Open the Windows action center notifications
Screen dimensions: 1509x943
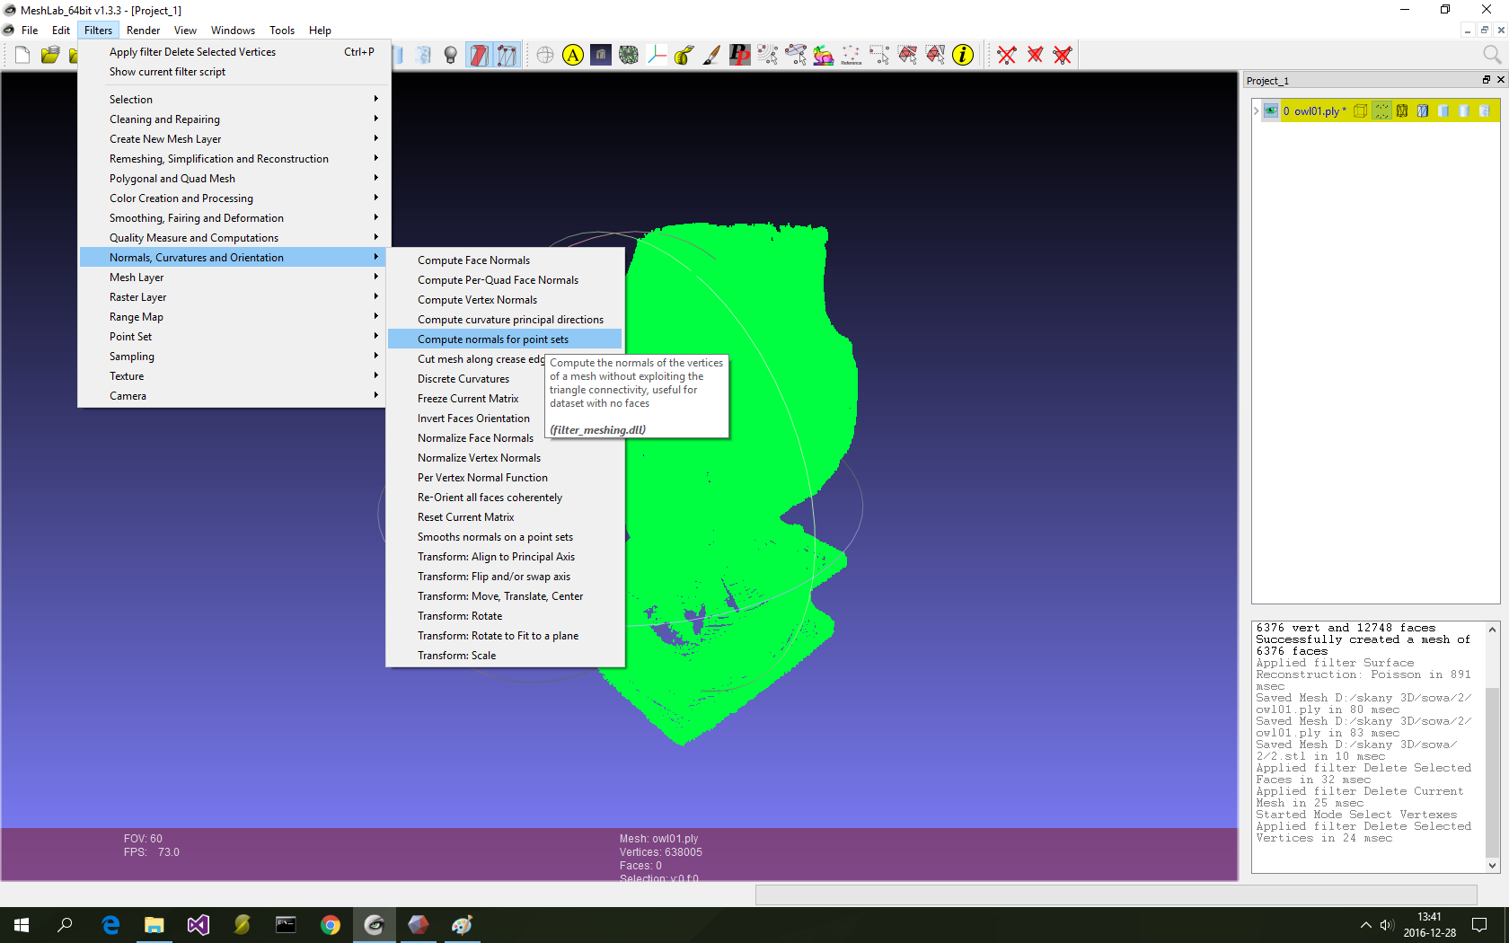click(1479, 925)
